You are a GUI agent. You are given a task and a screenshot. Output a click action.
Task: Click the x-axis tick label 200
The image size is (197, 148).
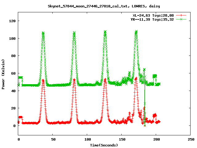[157, 139]
